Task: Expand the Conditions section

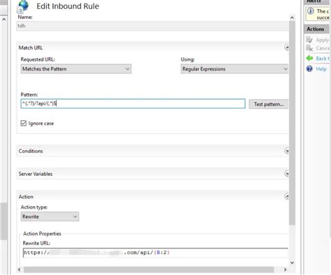Action: (x=287, y=151)
